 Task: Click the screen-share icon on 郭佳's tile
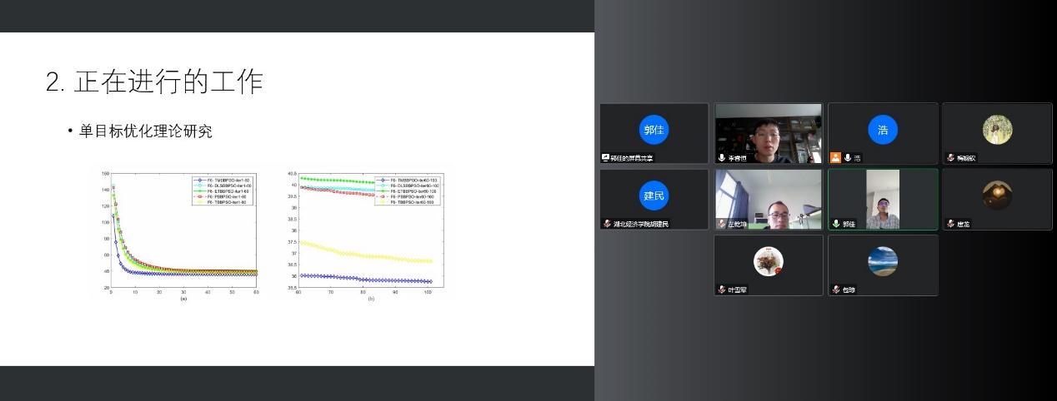tap(606, 157)
